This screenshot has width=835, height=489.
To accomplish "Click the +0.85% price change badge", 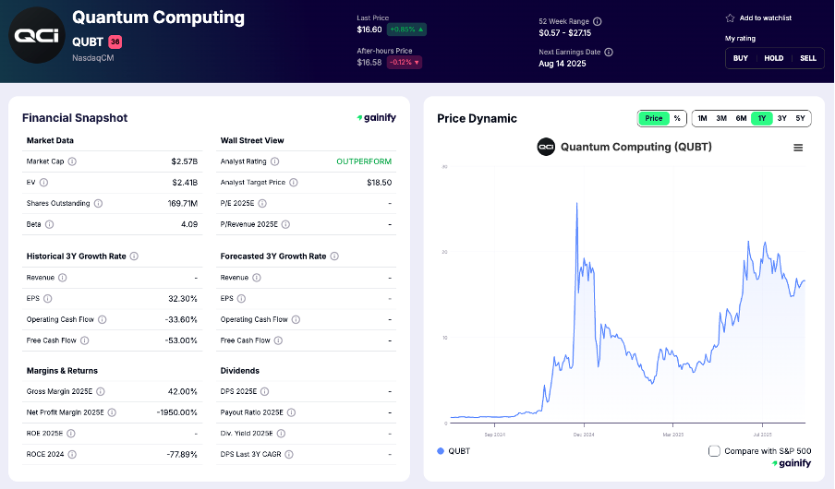I will [406, 30].
